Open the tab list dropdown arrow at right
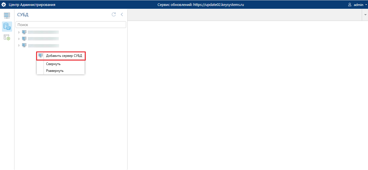The image size is (368, 170). click(365, 15)
